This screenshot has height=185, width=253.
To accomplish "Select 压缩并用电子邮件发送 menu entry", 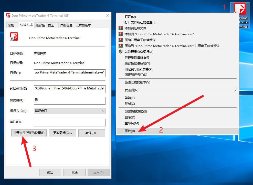I will [177, 40].
